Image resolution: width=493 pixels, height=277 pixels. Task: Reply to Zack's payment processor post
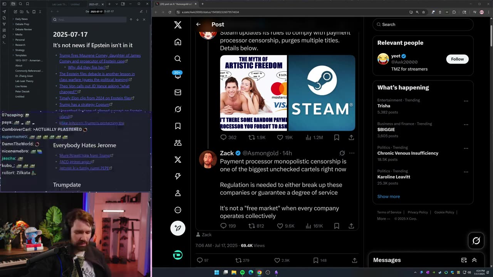coord(223,226)
